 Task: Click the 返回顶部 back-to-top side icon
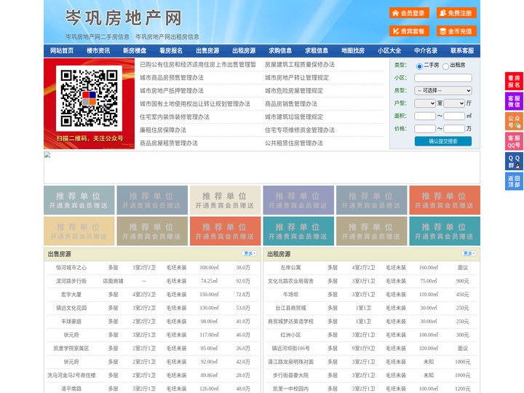pos(514,181)
